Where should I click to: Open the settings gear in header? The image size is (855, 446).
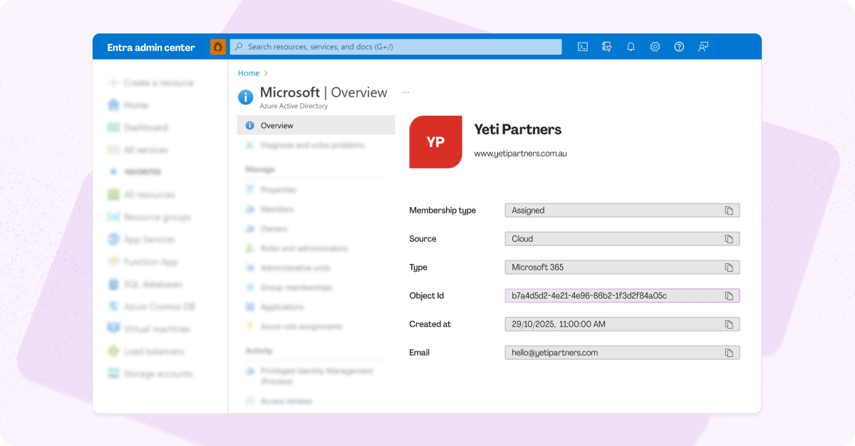pos(655,47)
